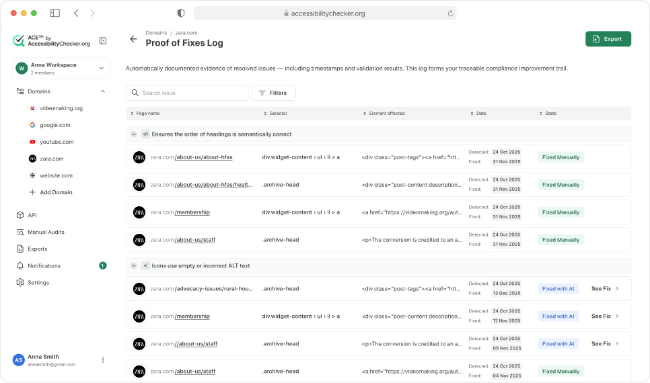Click Domains in the breadcrumb
This screenshot has width=650, height=383.
156,33
